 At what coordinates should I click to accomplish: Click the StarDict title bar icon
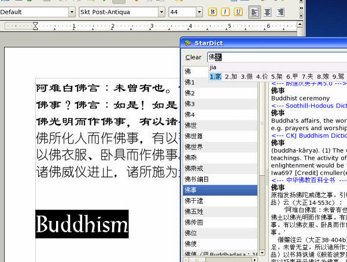coord(187,43)
